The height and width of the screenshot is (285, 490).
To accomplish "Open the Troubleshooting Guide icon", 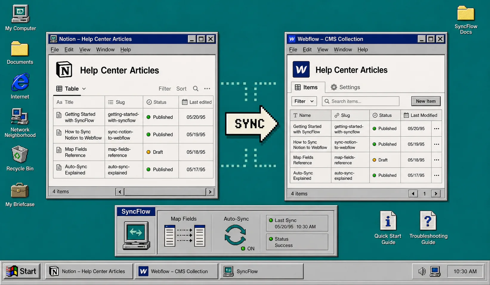I will (x=428, y=221).
